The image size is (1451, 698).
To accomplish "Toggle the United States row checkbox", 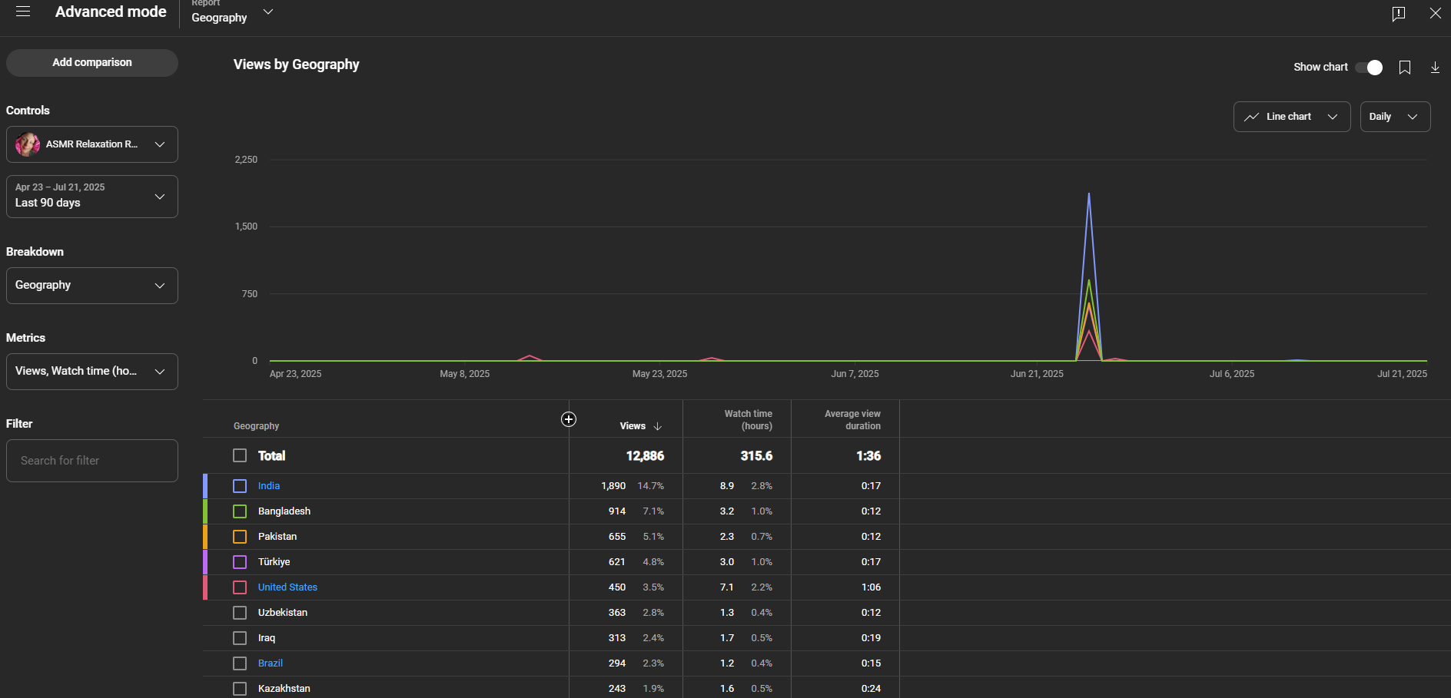I will tap(240, 587).
